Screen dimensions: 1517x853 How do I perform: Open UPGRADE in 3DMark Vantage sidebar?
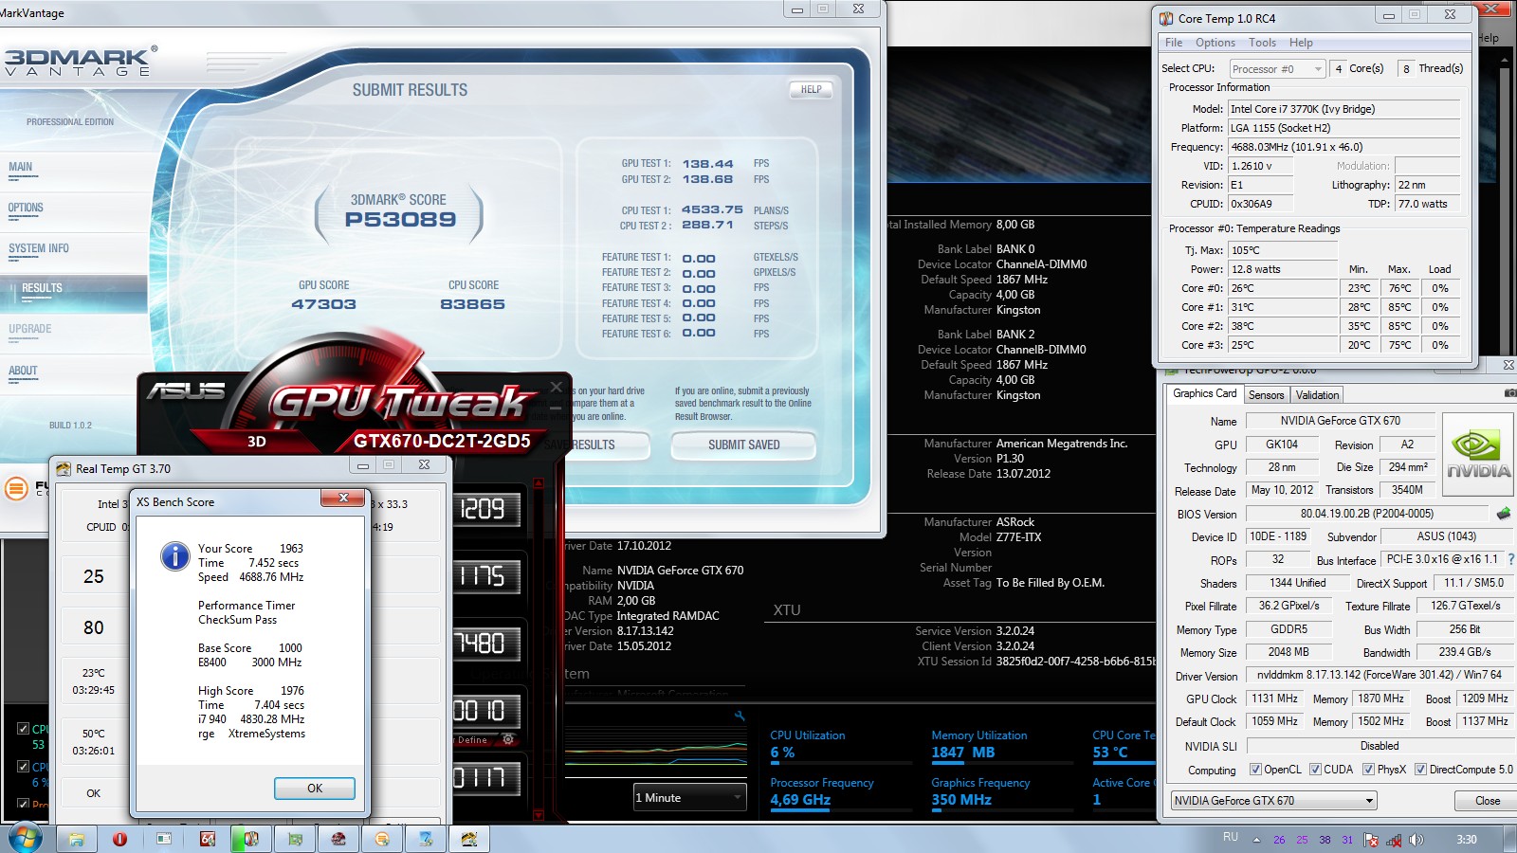tap(30, 329)
